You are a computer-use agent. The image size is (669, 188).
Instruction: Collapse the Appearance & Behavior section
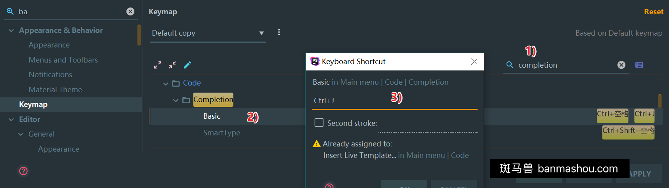pos(11,30)
